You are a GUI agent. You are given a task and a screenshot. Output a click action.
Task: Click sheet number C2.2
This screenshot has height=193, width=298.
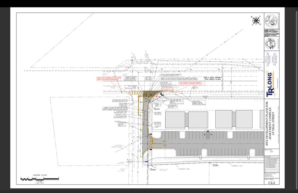(x=271, y=184)
